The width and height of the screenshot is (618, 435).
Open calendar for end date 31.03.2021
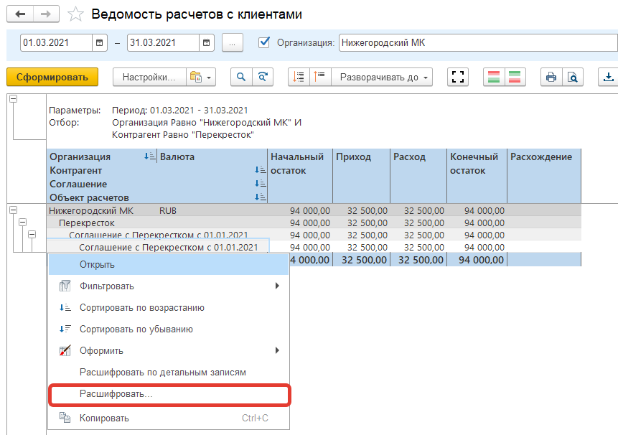pyautogui.click(x=207, y=43)
